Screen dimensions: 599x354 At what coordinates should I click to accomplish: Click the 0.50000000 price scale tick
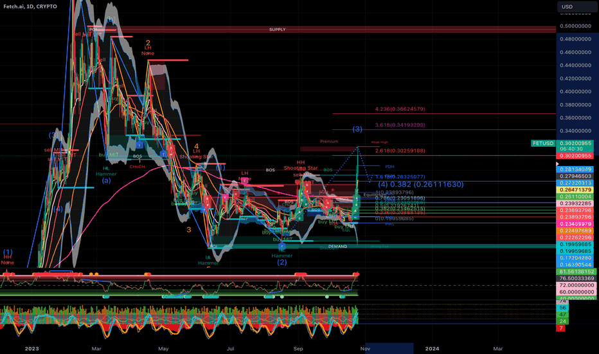point(575,26)
